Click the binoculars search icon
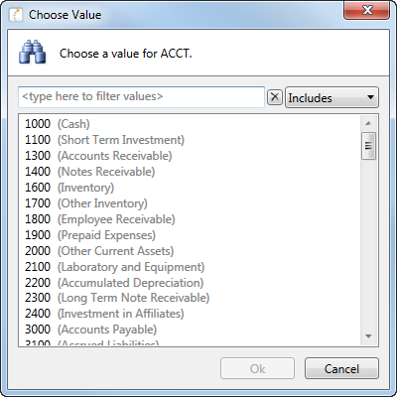The image size is (397, 397). pos(32,52)
